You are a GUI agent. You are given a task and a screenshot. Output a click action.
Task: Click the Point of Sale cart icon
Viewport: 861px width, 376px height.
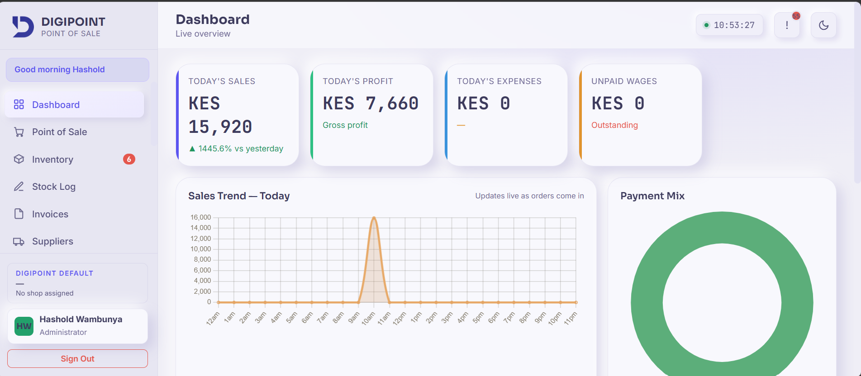coord(19,132)
